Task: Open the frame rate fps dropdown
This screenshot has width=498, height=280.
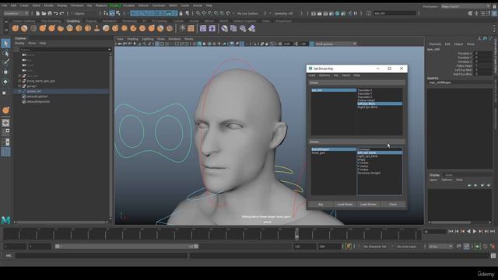Action: [x=440, y=247]
